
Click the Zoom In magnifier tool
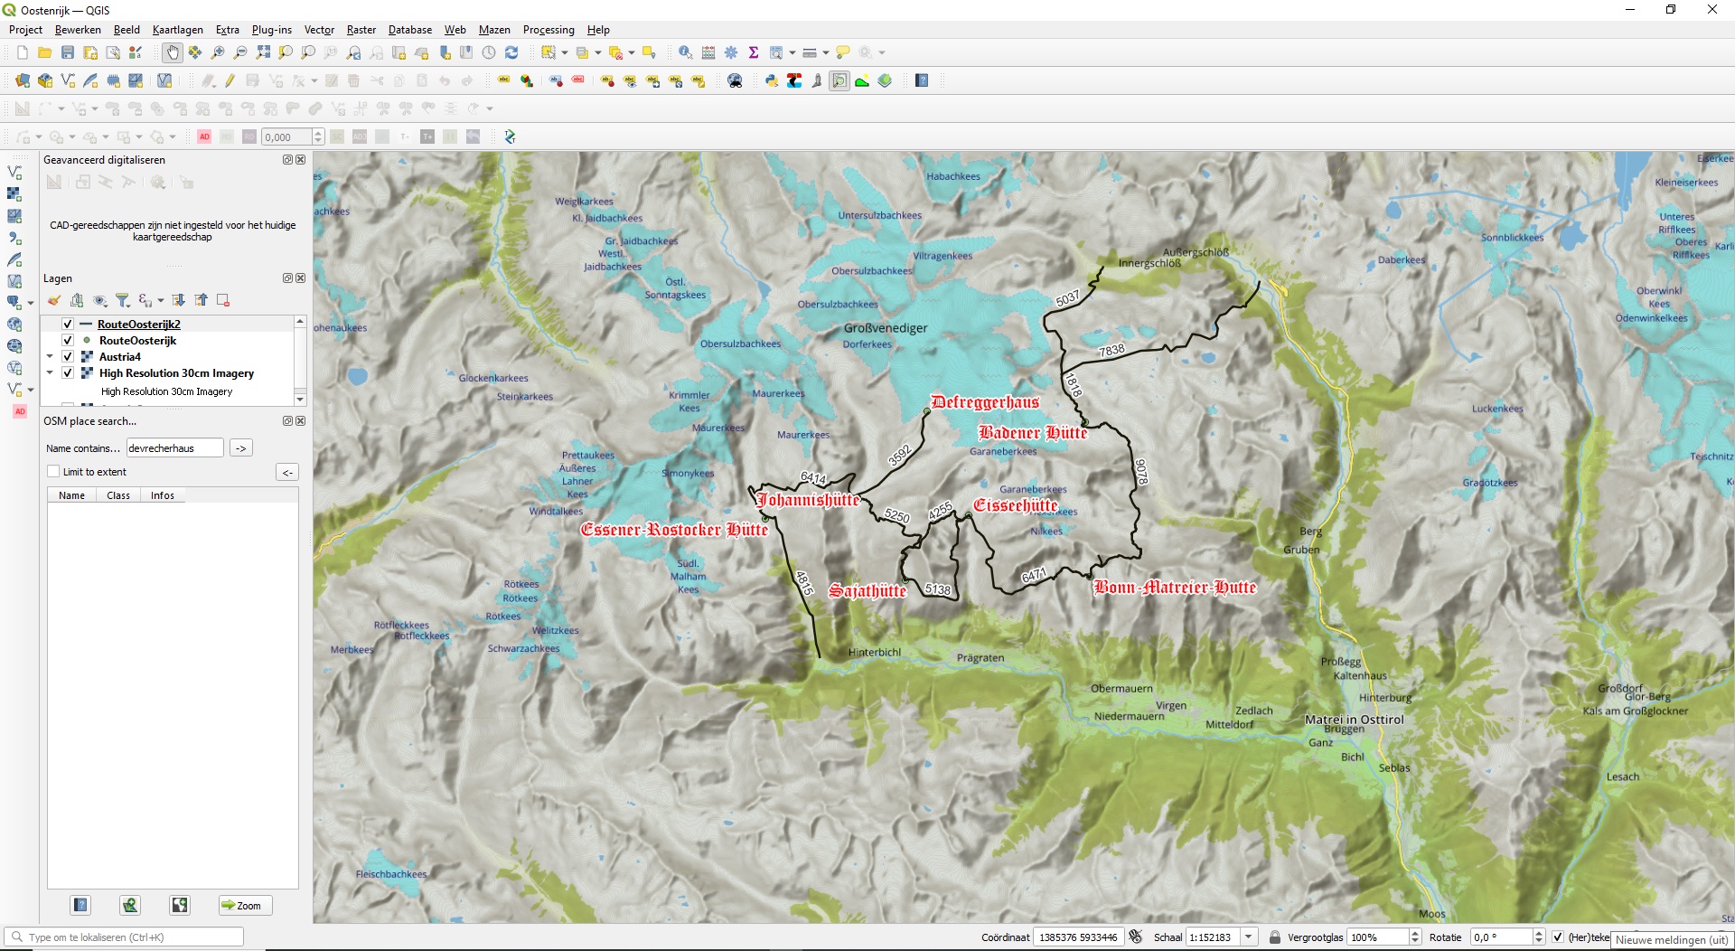pos(218,52)
